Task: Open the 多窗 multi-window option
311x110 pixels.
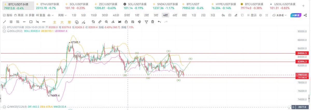Action: [x=30, y=15]
